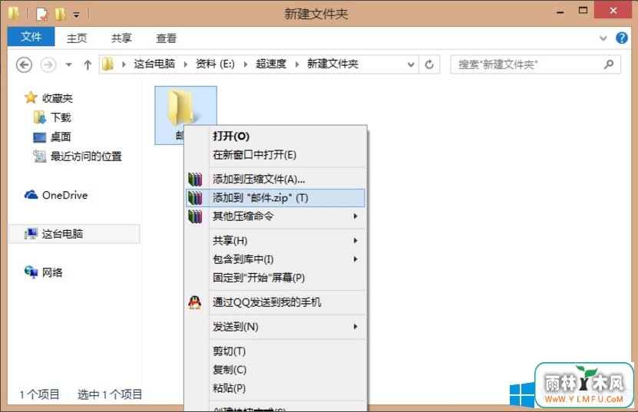Choose 通过QQ发送到我的手机
The image size is (638, 412).
coord(276,302)
